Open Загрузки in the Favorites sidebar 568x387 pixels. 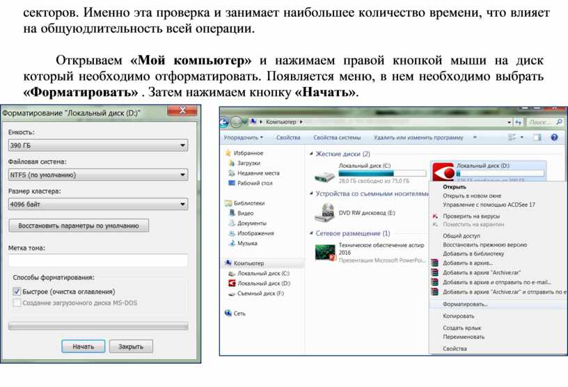[248, 163]
